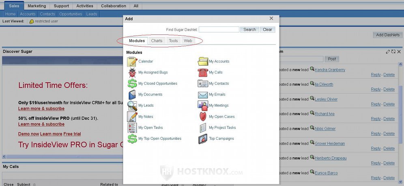Switch to the Charts tab

coord(157,41)
